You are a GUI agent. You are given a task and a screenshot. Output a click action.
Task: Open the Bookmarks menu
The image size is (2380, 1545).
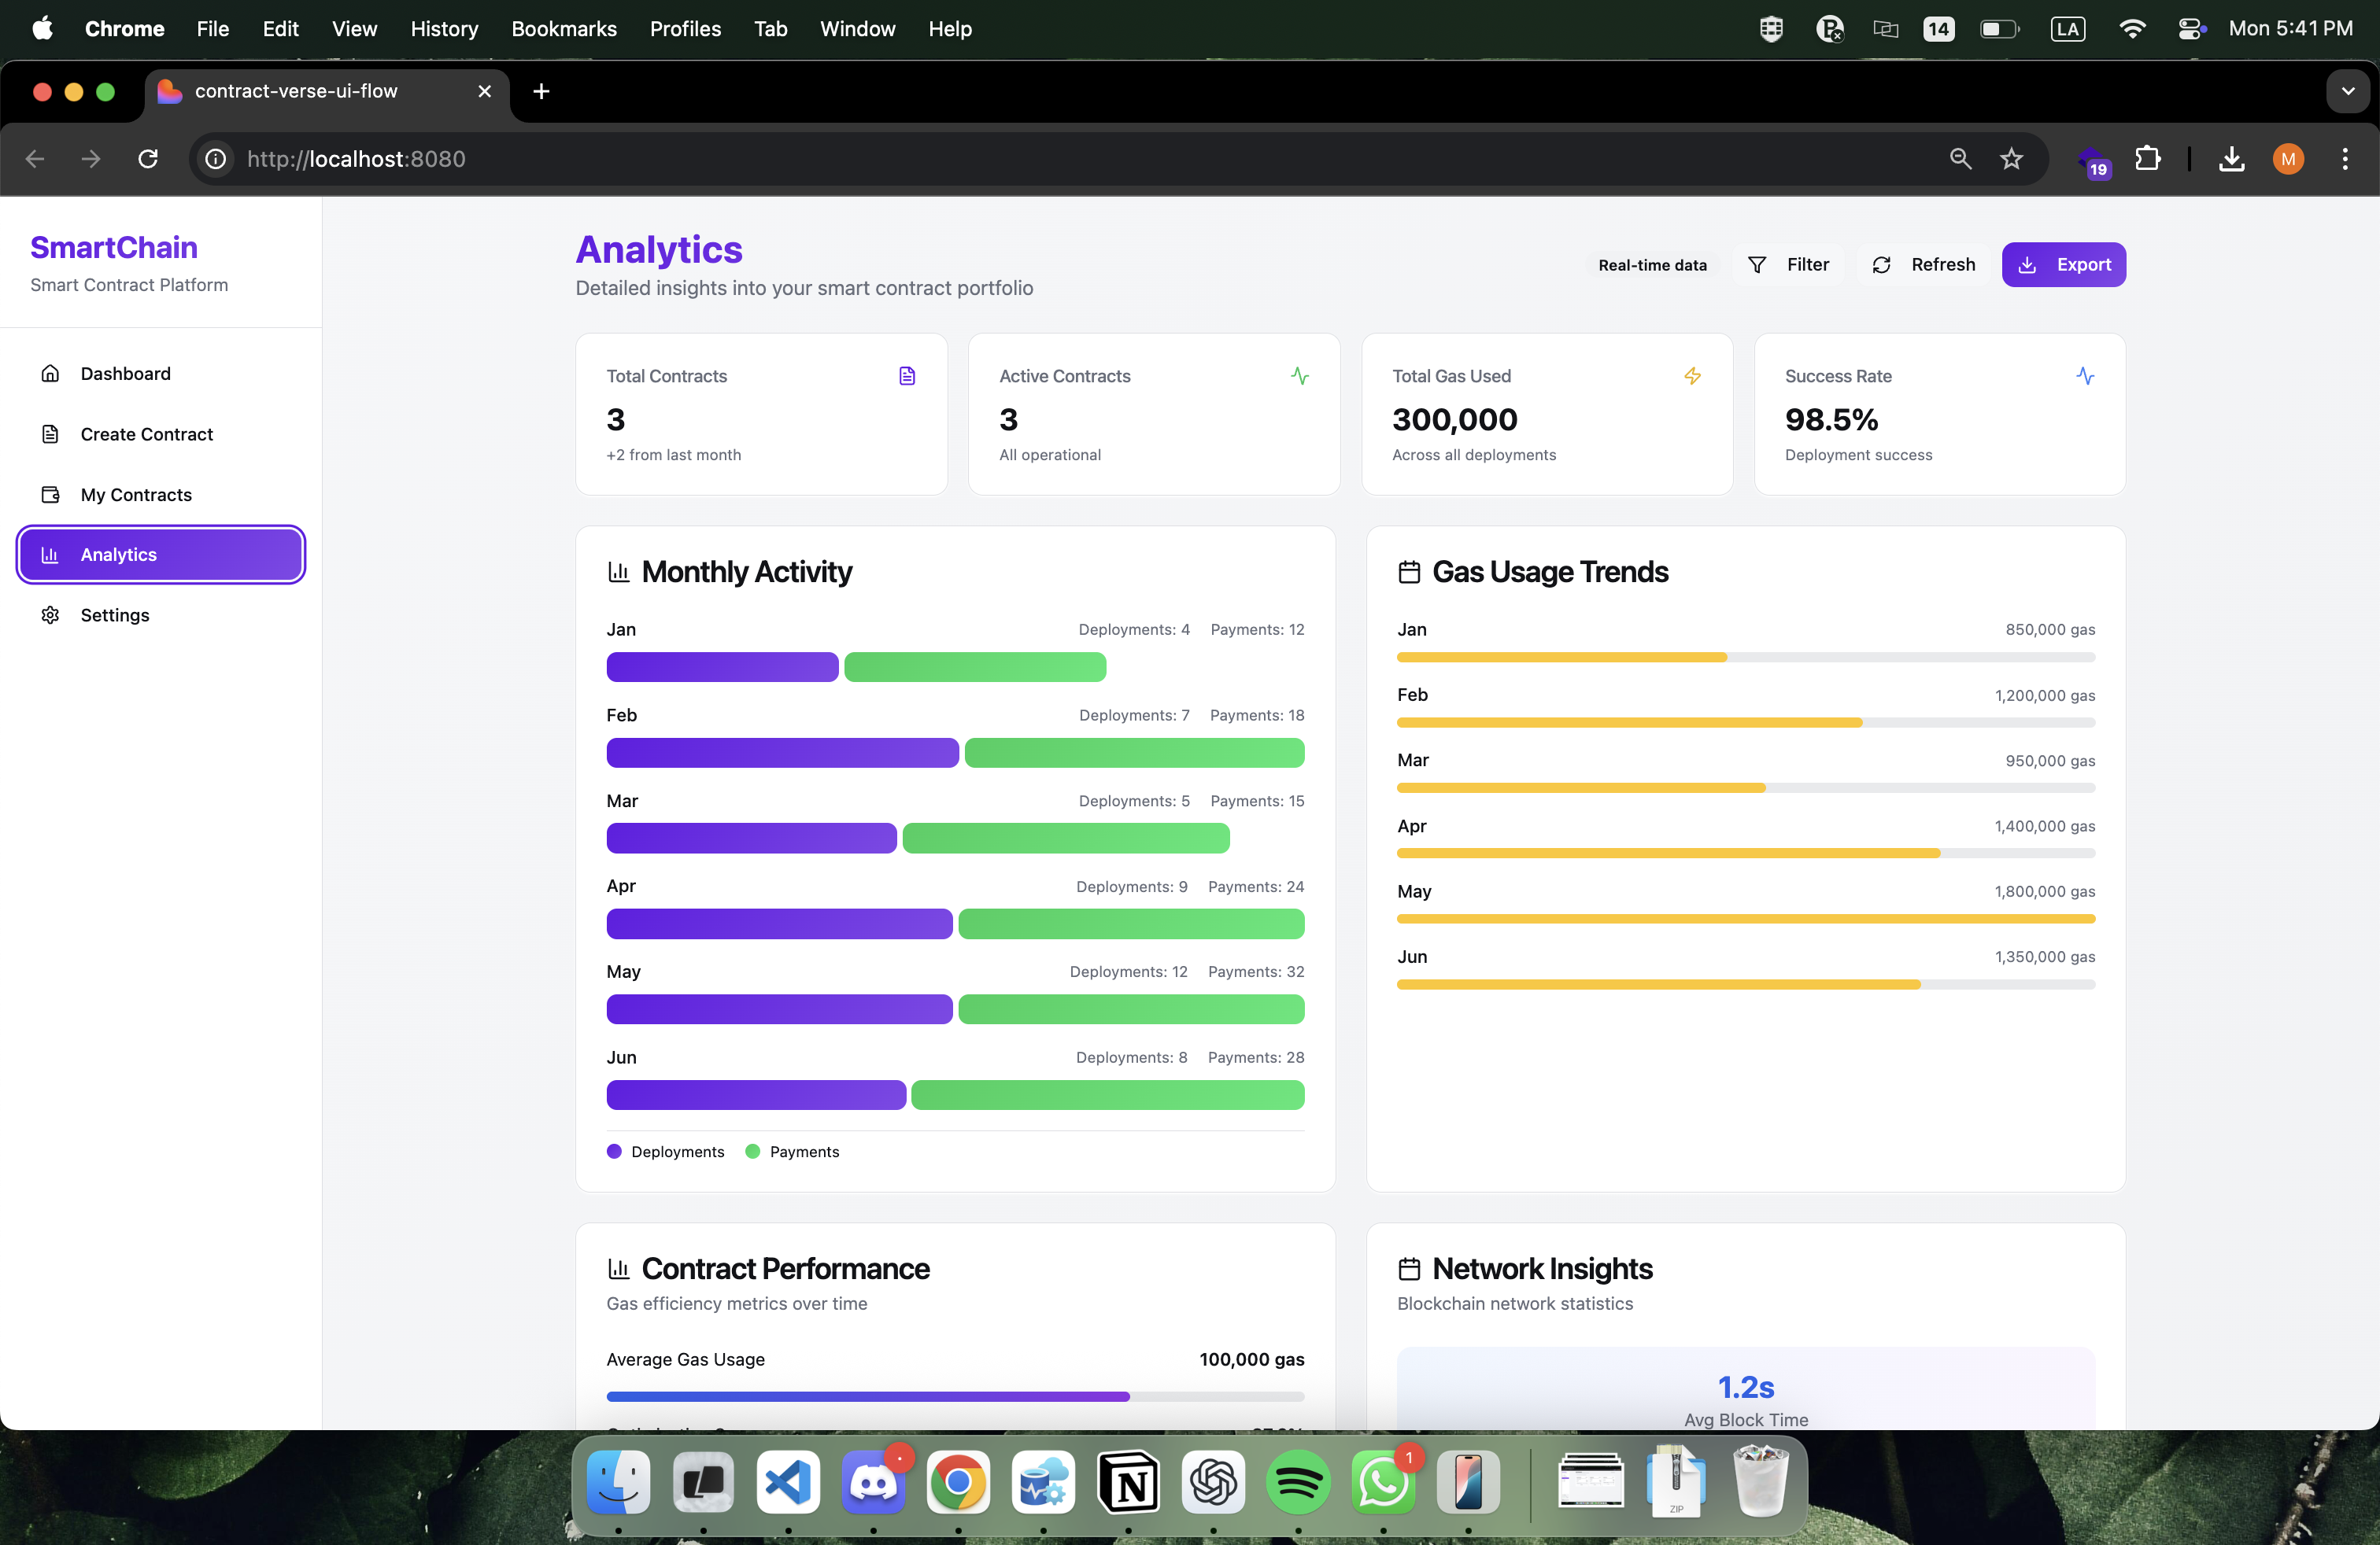pos(563,29)
